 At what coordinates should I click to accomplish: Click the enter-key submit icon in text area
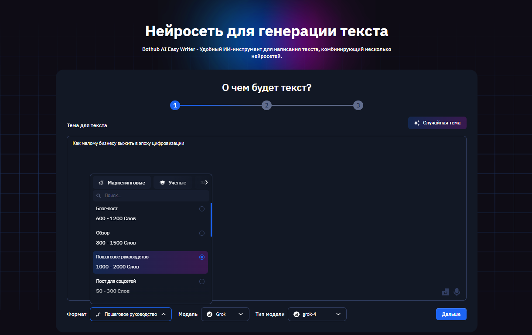445,291
